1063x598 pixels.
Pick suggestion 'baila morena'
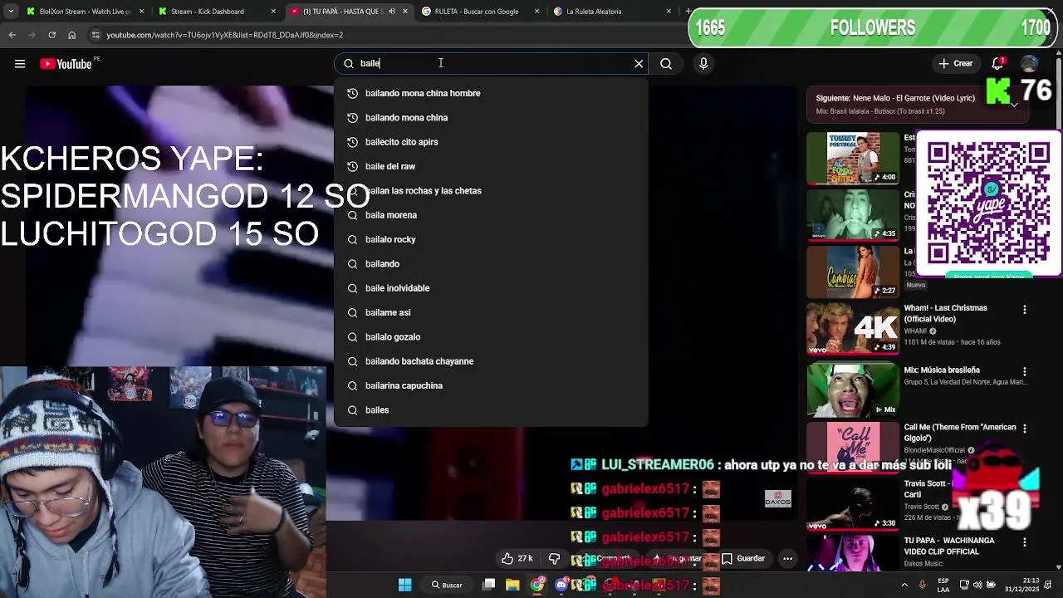(491, 215)
